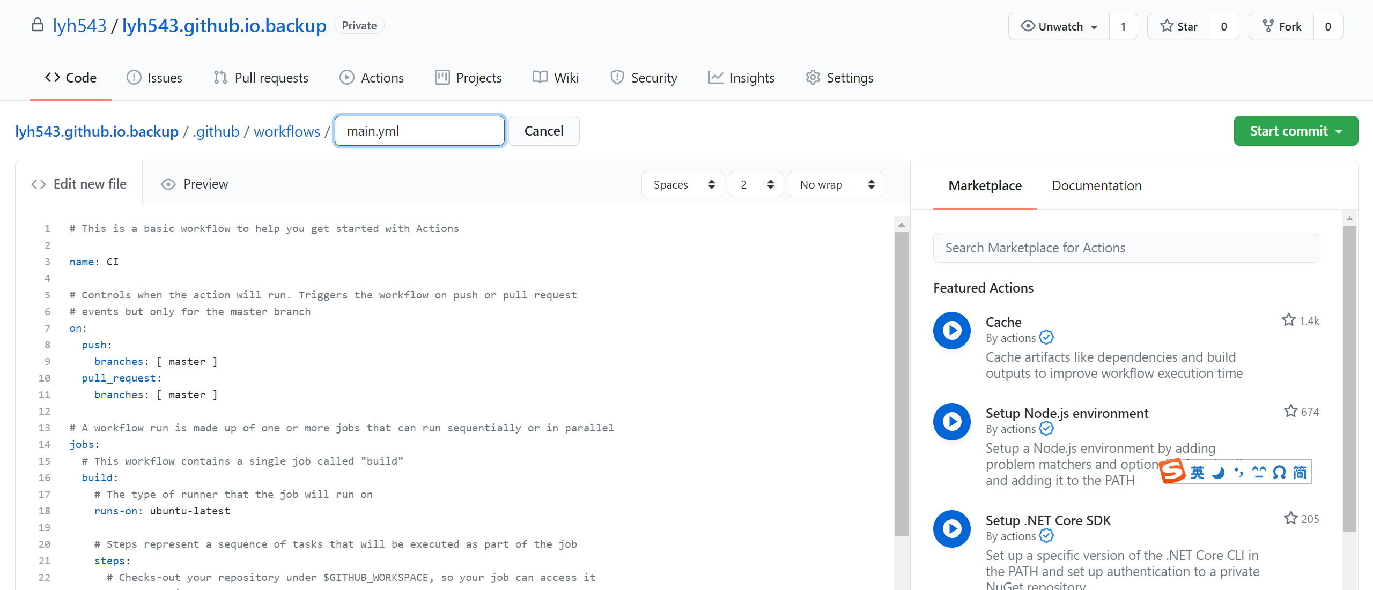Image resolution: width=1373 pixels, height=590 pixels.
Task: Go to the .github breadcrumb folder
Action: pyautogui.click(x=216, y=131)
